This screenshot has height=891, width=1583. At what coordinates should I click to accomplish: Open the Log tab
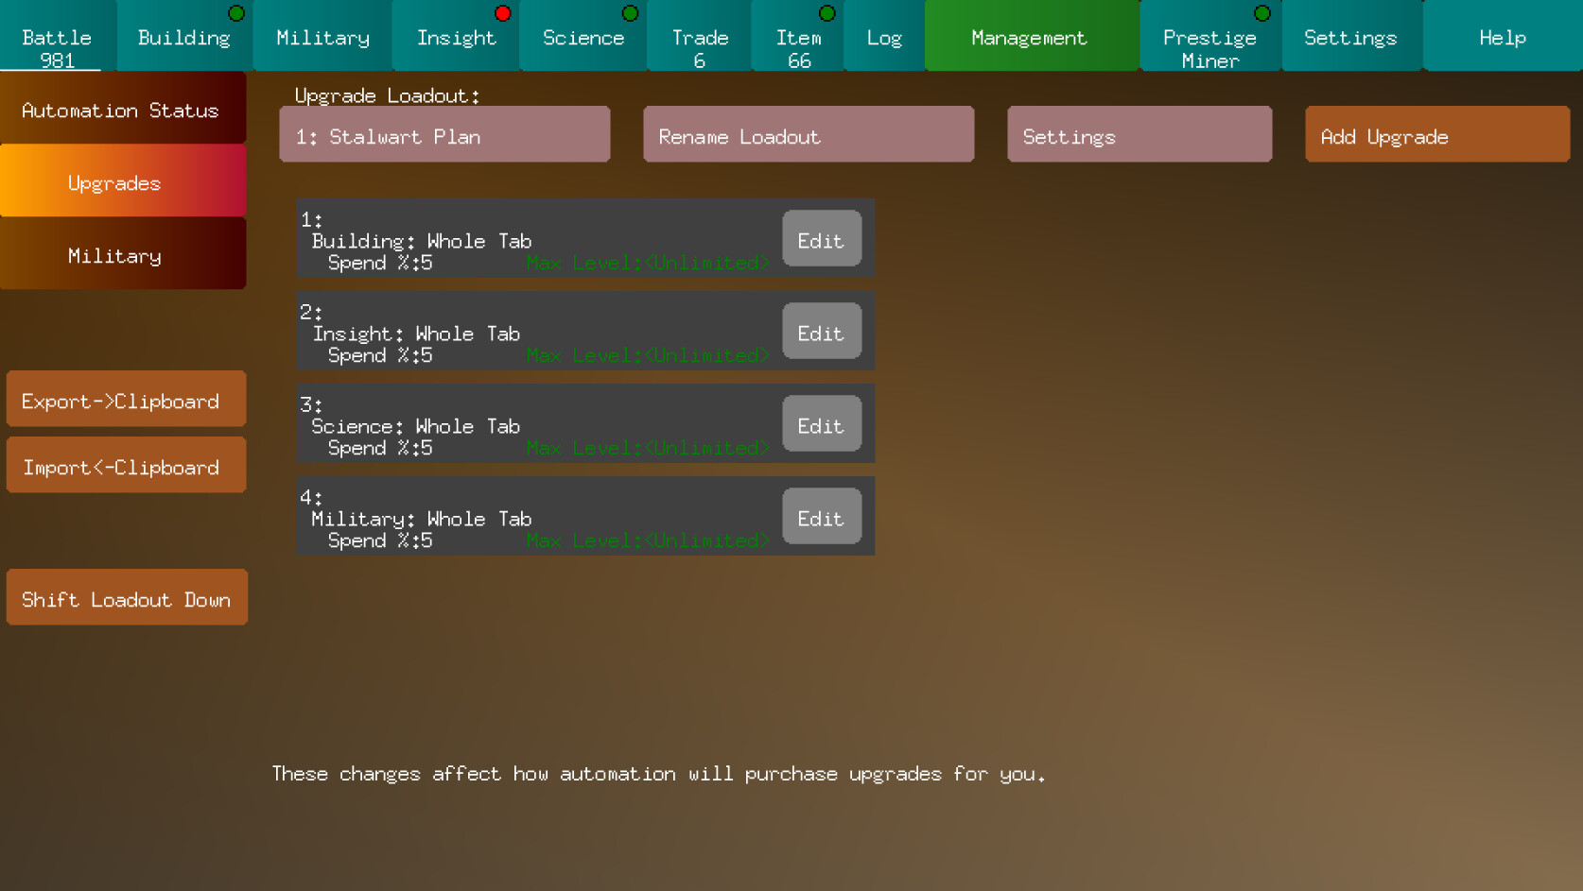pyautogui.click(x=883, y=37)
